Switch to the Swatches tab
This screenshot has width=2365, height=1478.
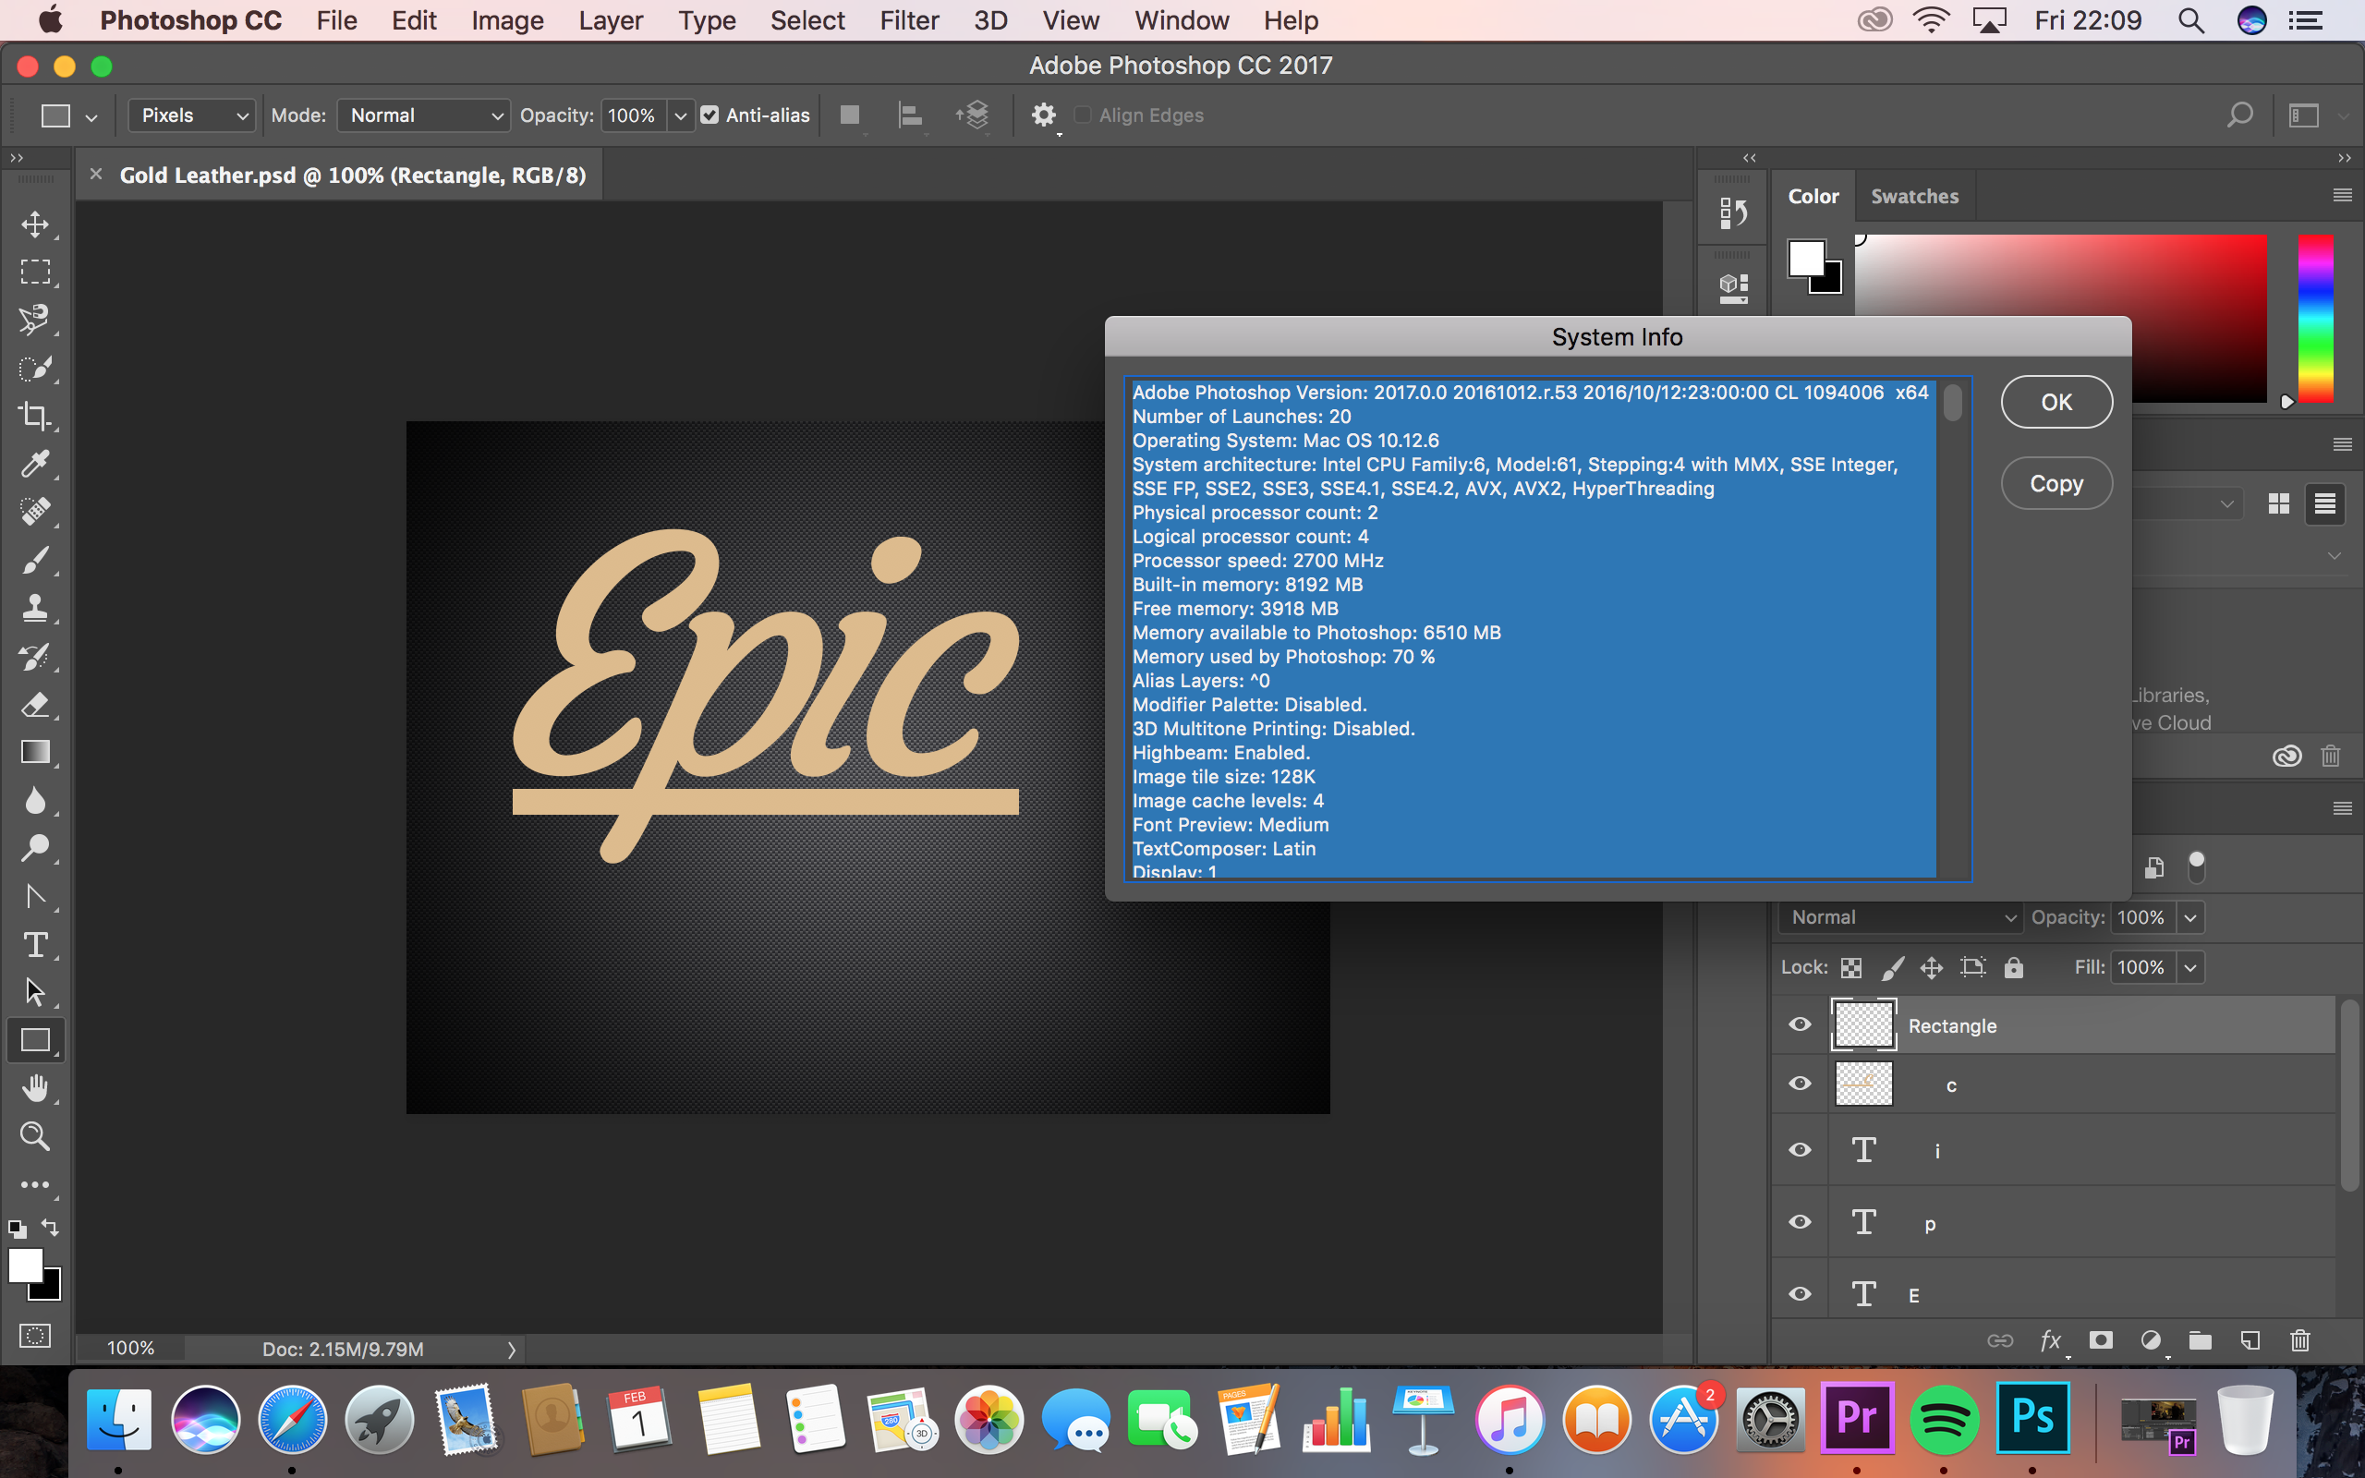(x=1914, y=197)
